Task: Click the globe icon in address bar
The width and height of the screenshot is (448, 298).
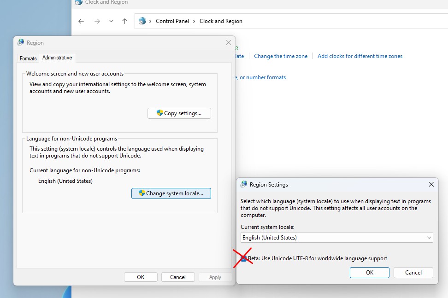Action: [x=142, y=21]
